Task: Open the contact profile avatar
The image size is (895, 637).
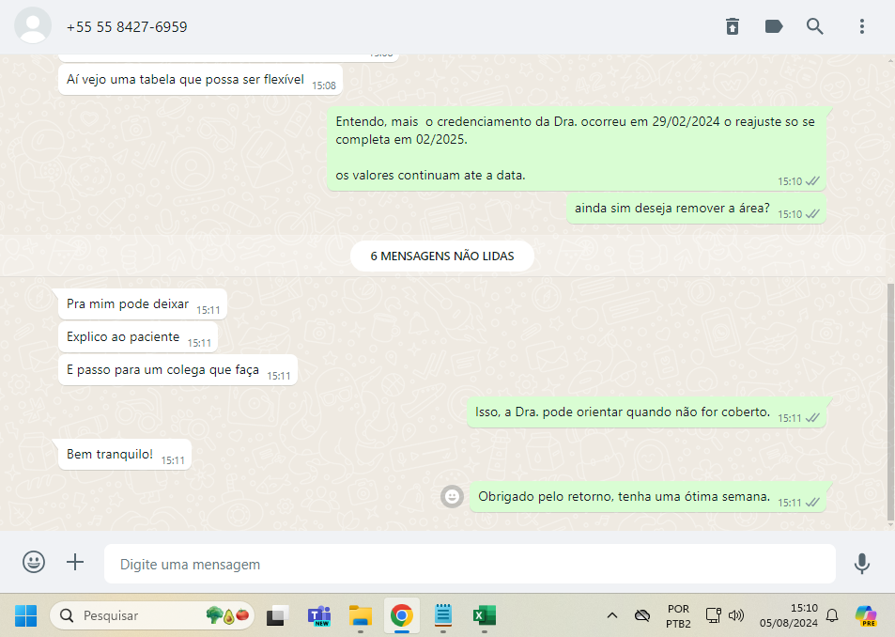Action: pos(33,25)
